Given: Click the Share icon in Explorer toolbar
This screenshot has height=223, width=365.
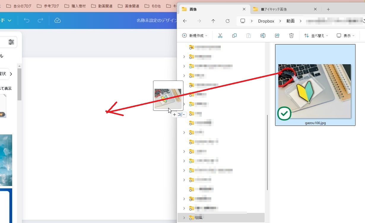Looking at the screenshot, I should [x=277, y=36].
